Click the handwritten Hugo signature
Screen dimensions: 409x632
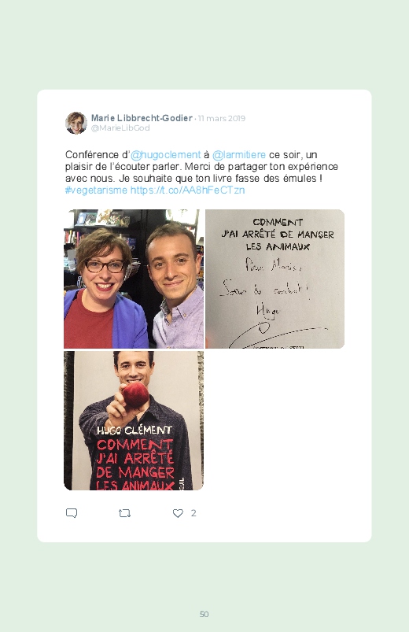(x=267, y=310)
